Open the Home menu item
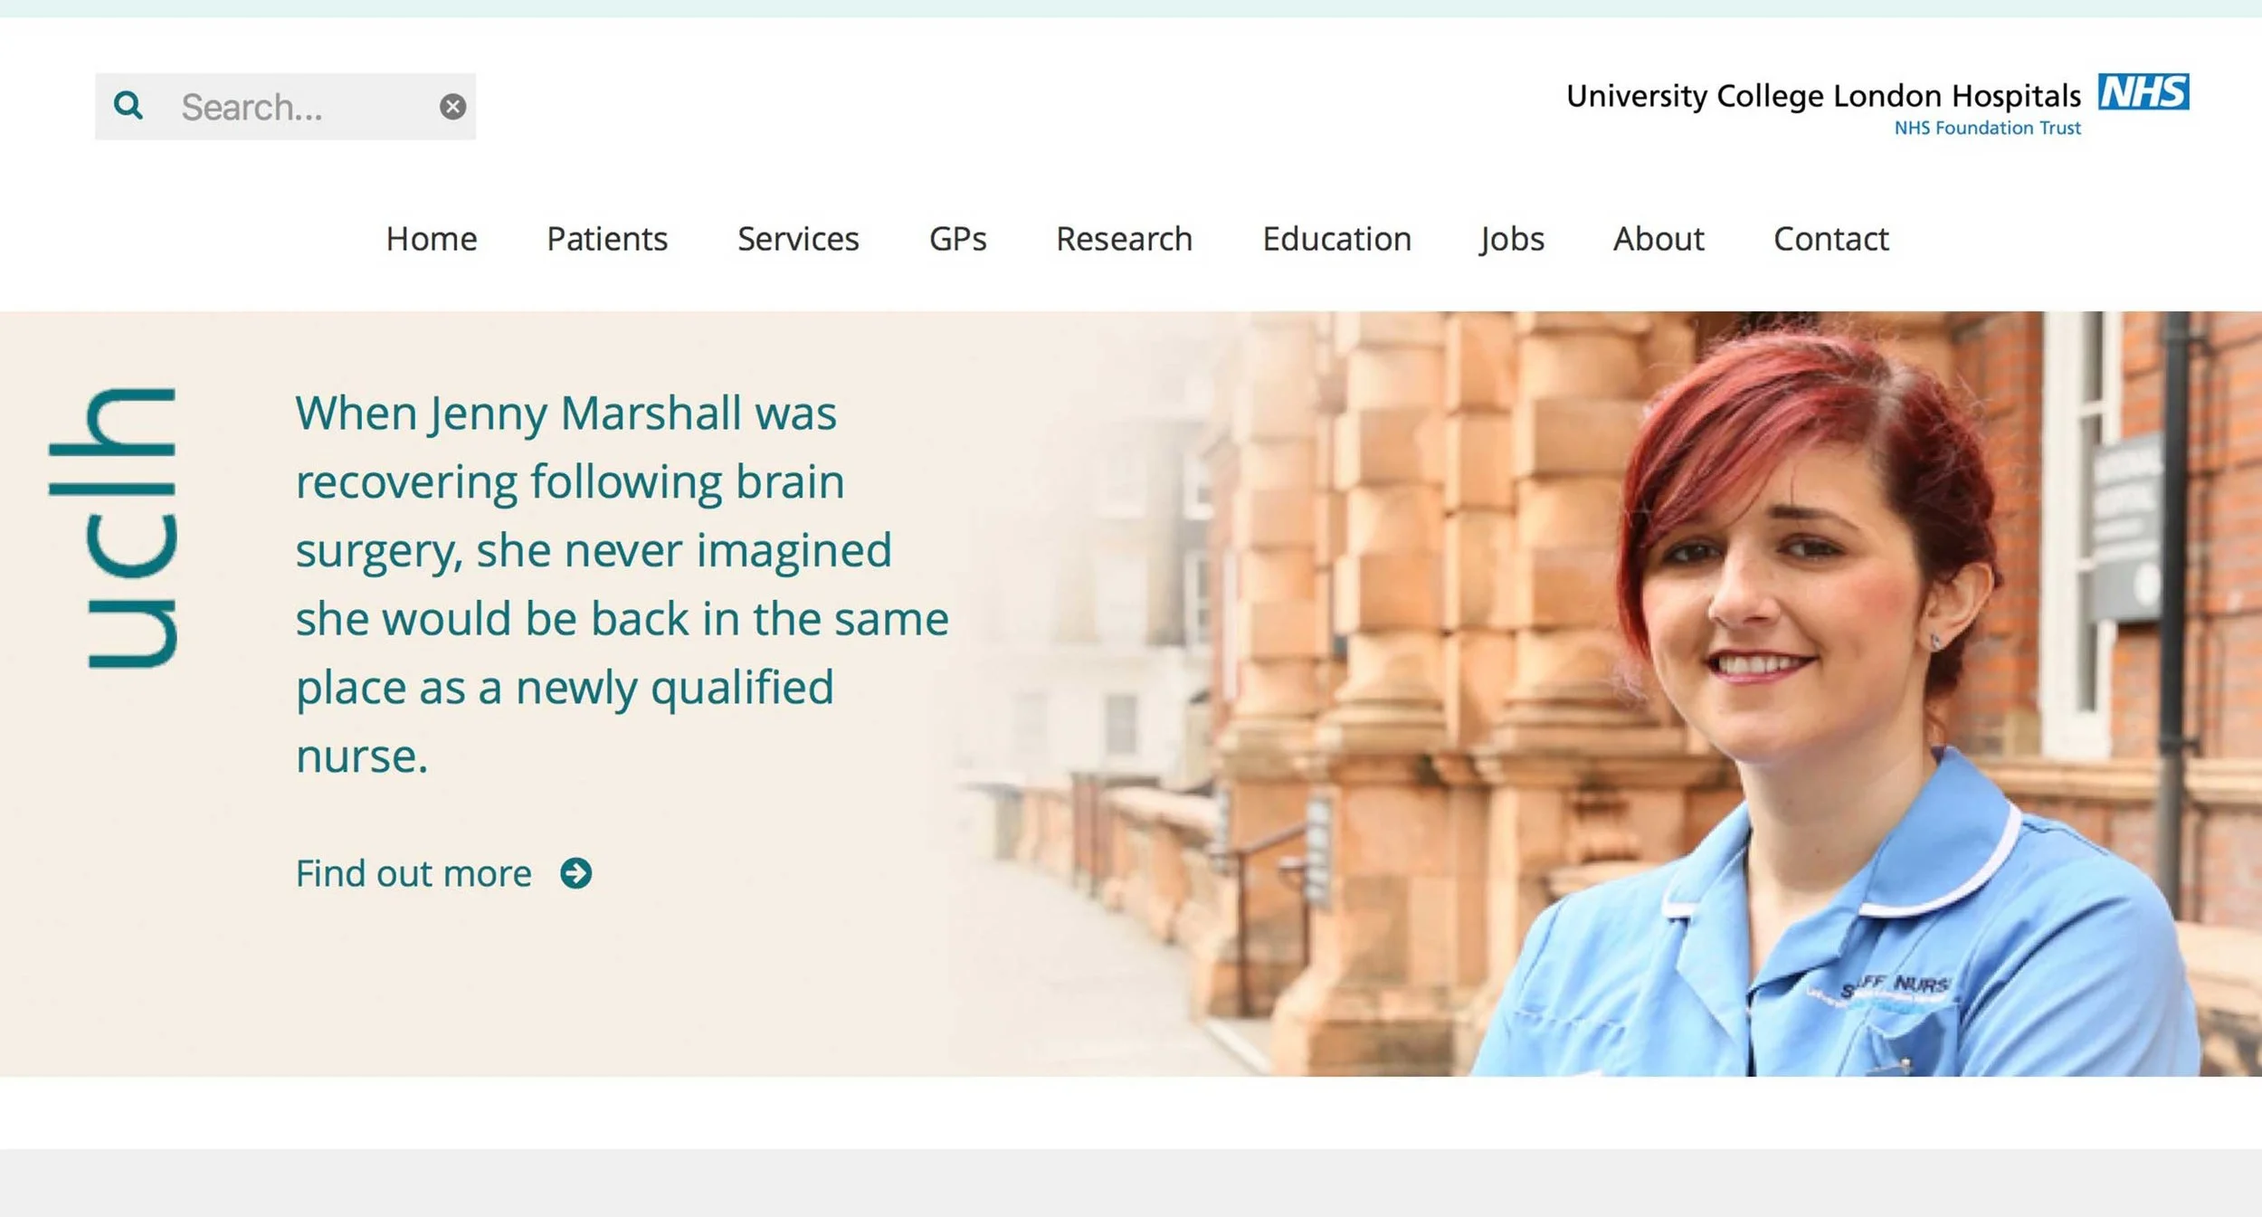This screenshot has height=1217, width=2262. [x=432, y=239]
